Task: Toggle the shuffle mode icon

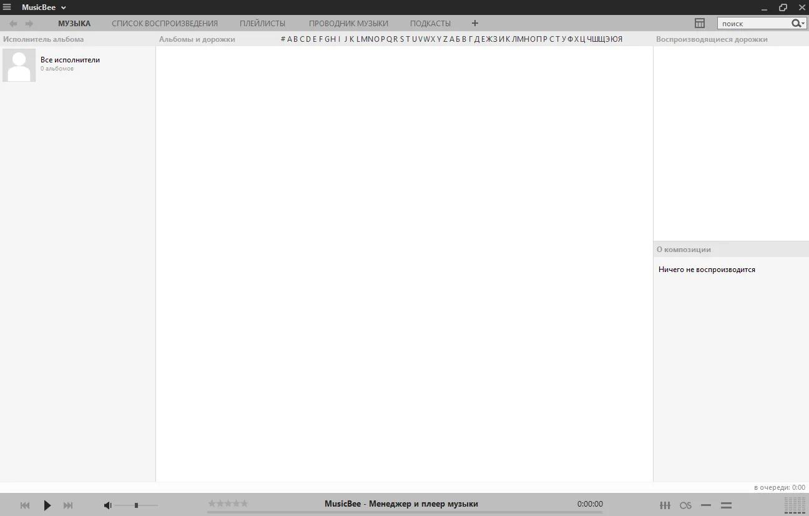Action: click(706, 505)
